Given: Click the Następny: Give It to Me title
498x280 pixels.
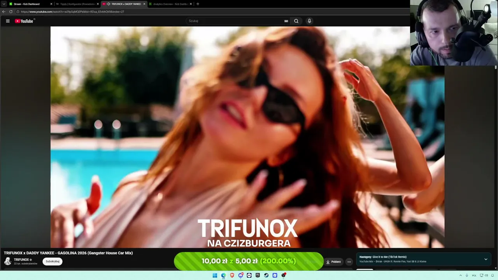Looking at the screenshot, I should point(383,257).
